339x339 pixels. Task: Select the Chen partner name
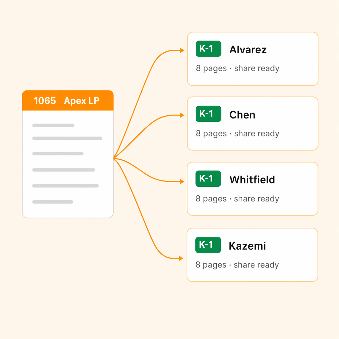242,115
